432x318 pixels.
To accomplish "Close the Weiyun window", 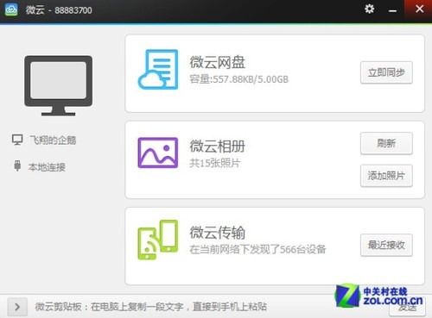I will (x=419, y=9).
